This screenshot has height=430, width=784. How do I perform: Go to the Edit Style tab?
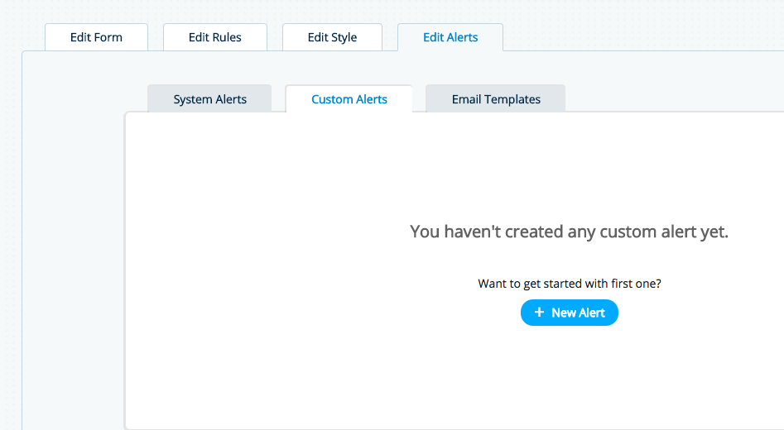tap(332, 37)
